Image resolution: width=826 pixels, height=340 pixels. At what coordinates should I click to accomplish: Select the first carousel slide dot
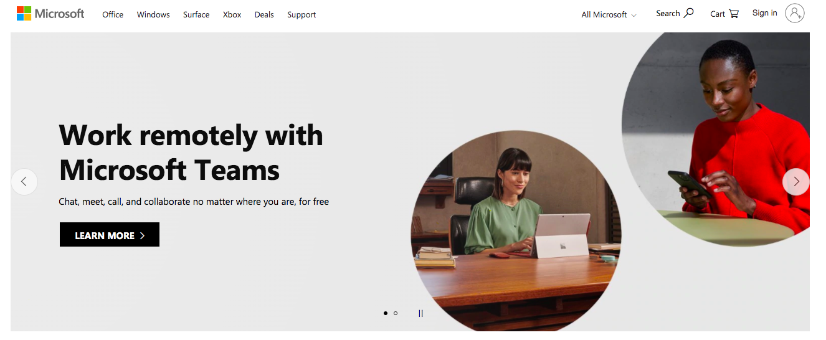[x=386, y=313]
